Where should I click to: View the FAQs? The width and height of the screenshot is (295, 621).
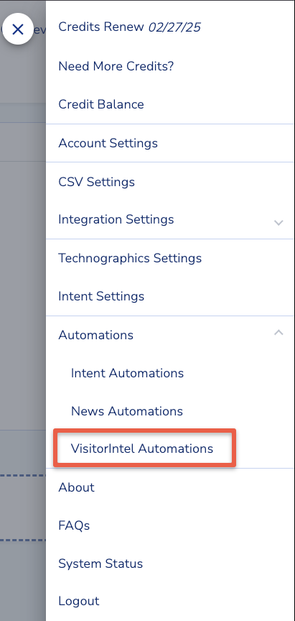point(74,525)
